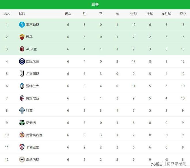Viewport: 190px width, 168px height.
Task: Click the AC Milan club badge
Action: [x=22, y=49]
